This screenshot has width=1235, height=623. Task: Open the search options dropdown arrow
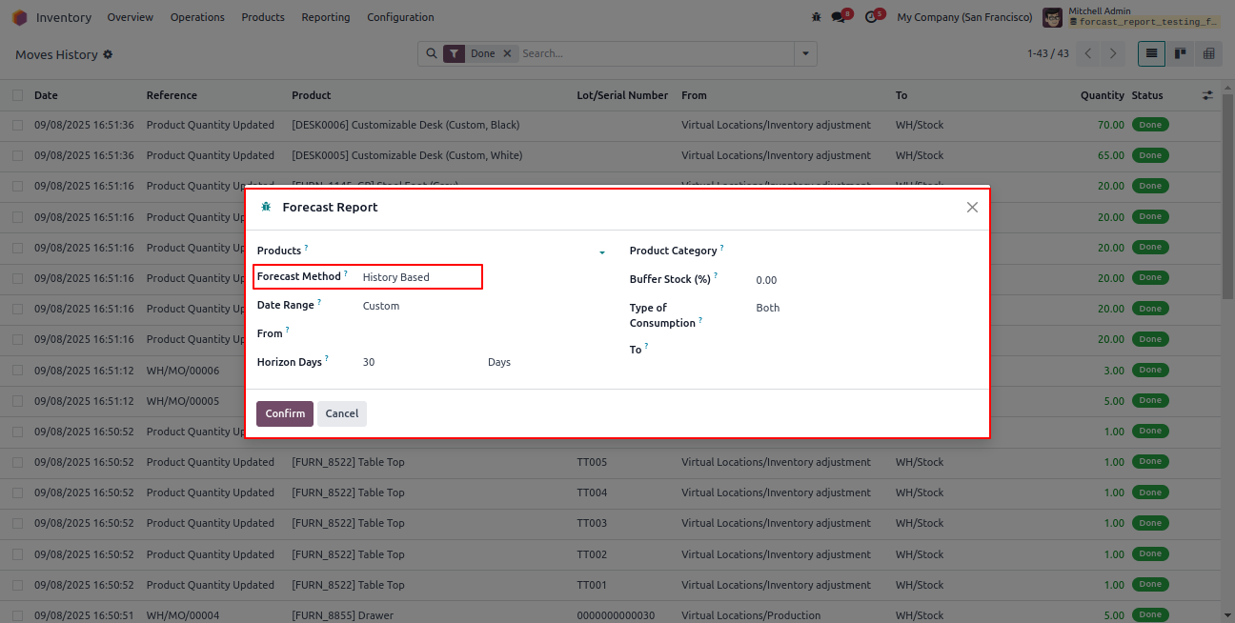point(806,53)
